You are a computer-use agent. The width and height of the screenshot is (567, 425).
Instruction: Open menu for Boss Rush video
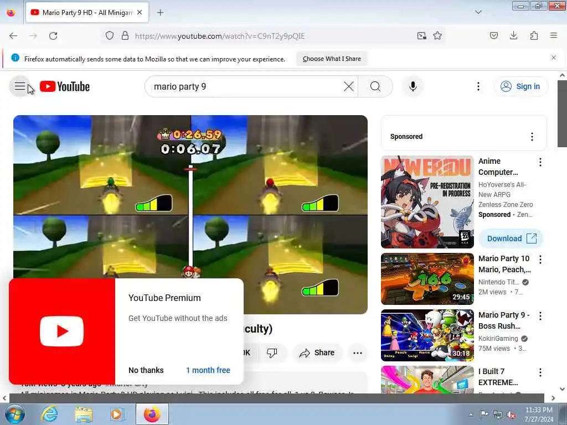(x=540, y=316)
